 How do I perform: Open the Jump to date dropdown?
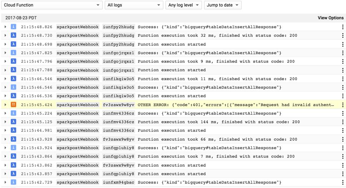tap(223, 5)
